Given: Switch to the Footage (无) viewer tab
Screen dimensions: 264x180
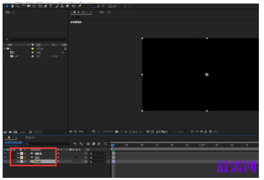Looking at the screenshot, I should tap(105, 12).
